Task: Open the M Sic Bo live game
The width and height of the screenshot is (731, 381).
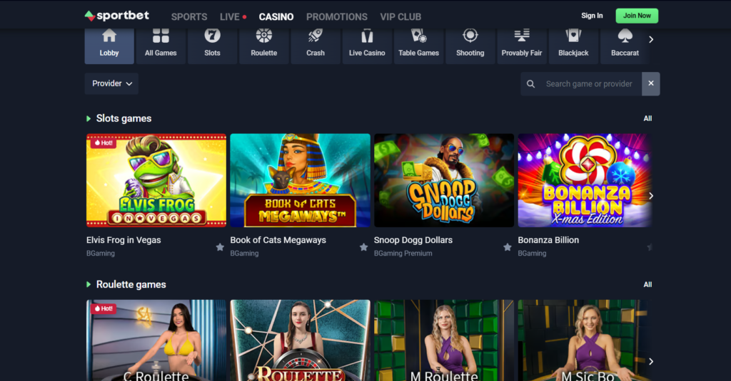Action: 585,340
